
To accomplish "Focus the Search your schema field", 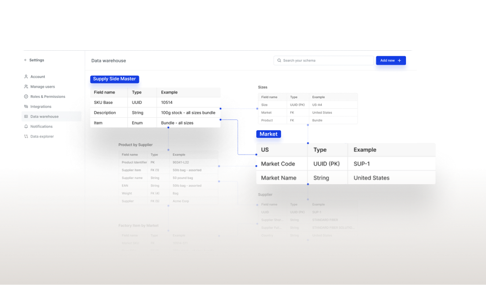I will [x=323, y=60].
